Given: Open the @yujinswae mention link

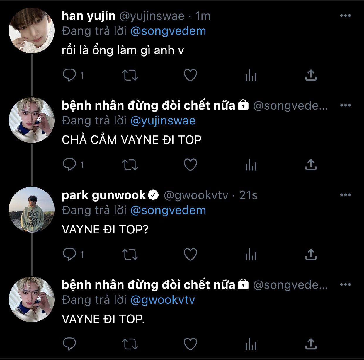Looking at the screenshot, I should (163, 121).
